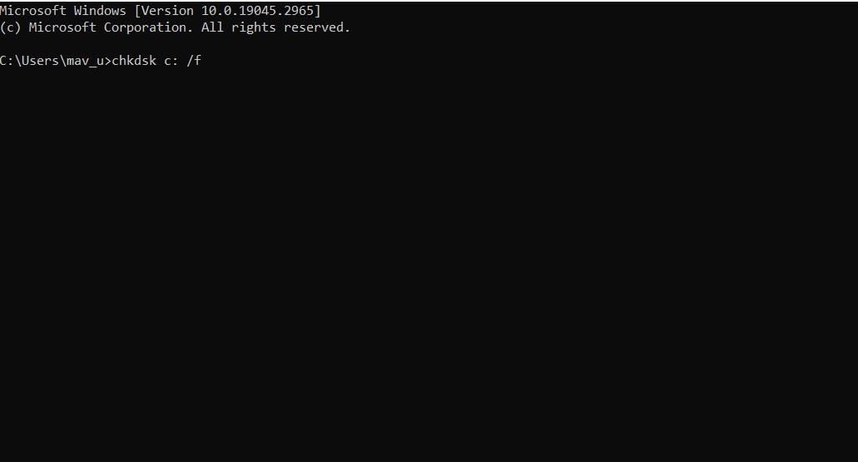Click the "/f" switch in the command
This screenshot has width=858, height=462.
194,61
